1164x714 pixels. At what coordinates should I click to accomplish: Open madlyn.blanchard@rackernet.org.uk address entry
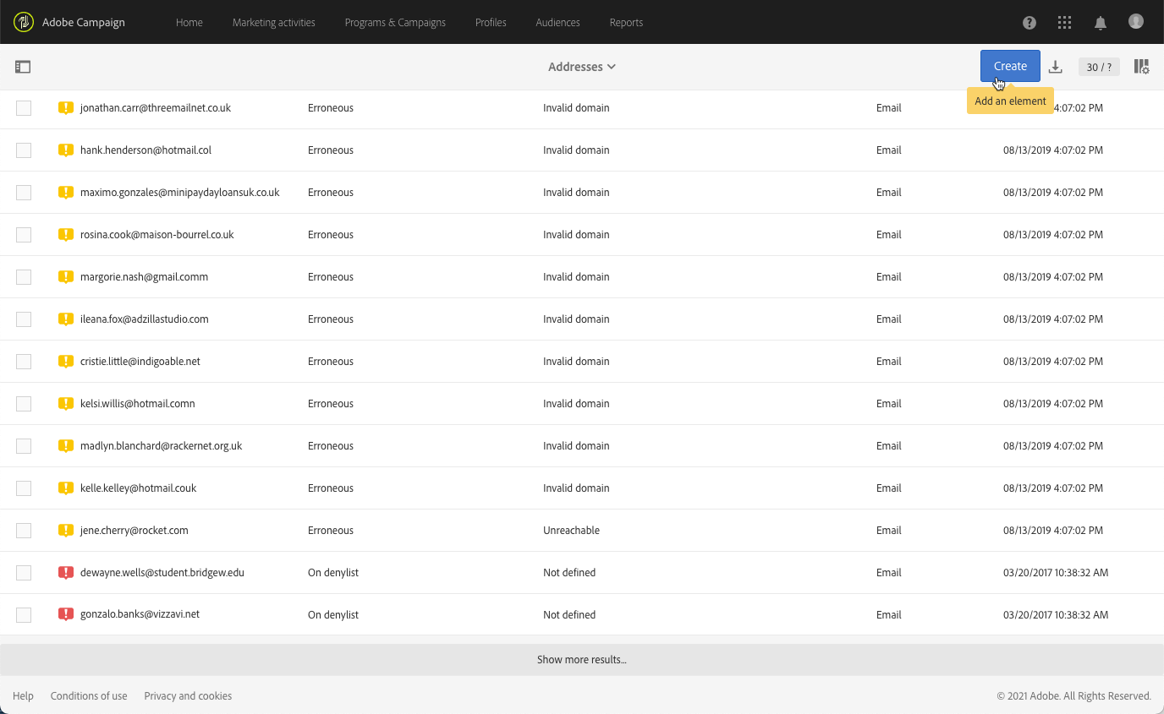pyautogui.click(x=161, y=446)
